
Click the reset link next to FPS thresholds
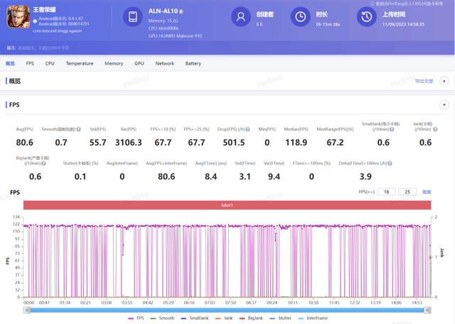427,192
